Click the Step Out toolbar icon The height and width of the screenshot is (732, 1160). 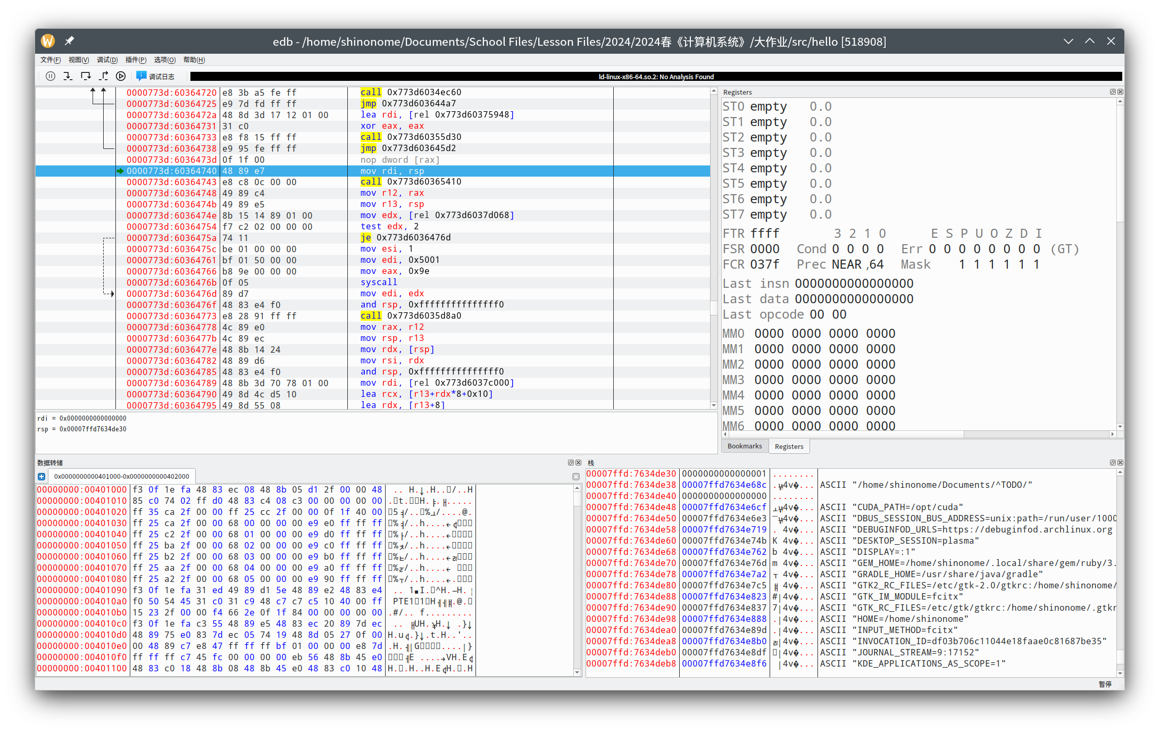click(103, 76)
